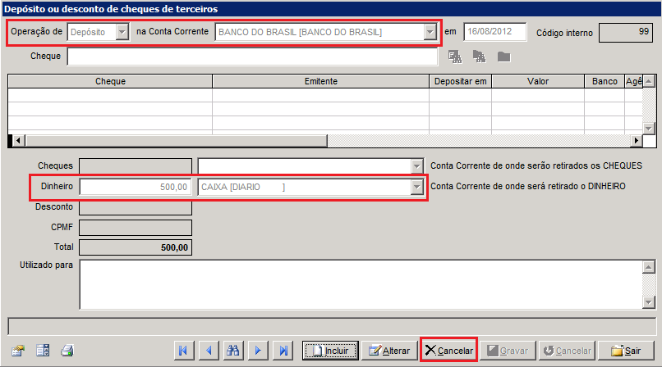Open search with the binoculars icon
This screenshot has height=367, width=662.
coord(233,350)
